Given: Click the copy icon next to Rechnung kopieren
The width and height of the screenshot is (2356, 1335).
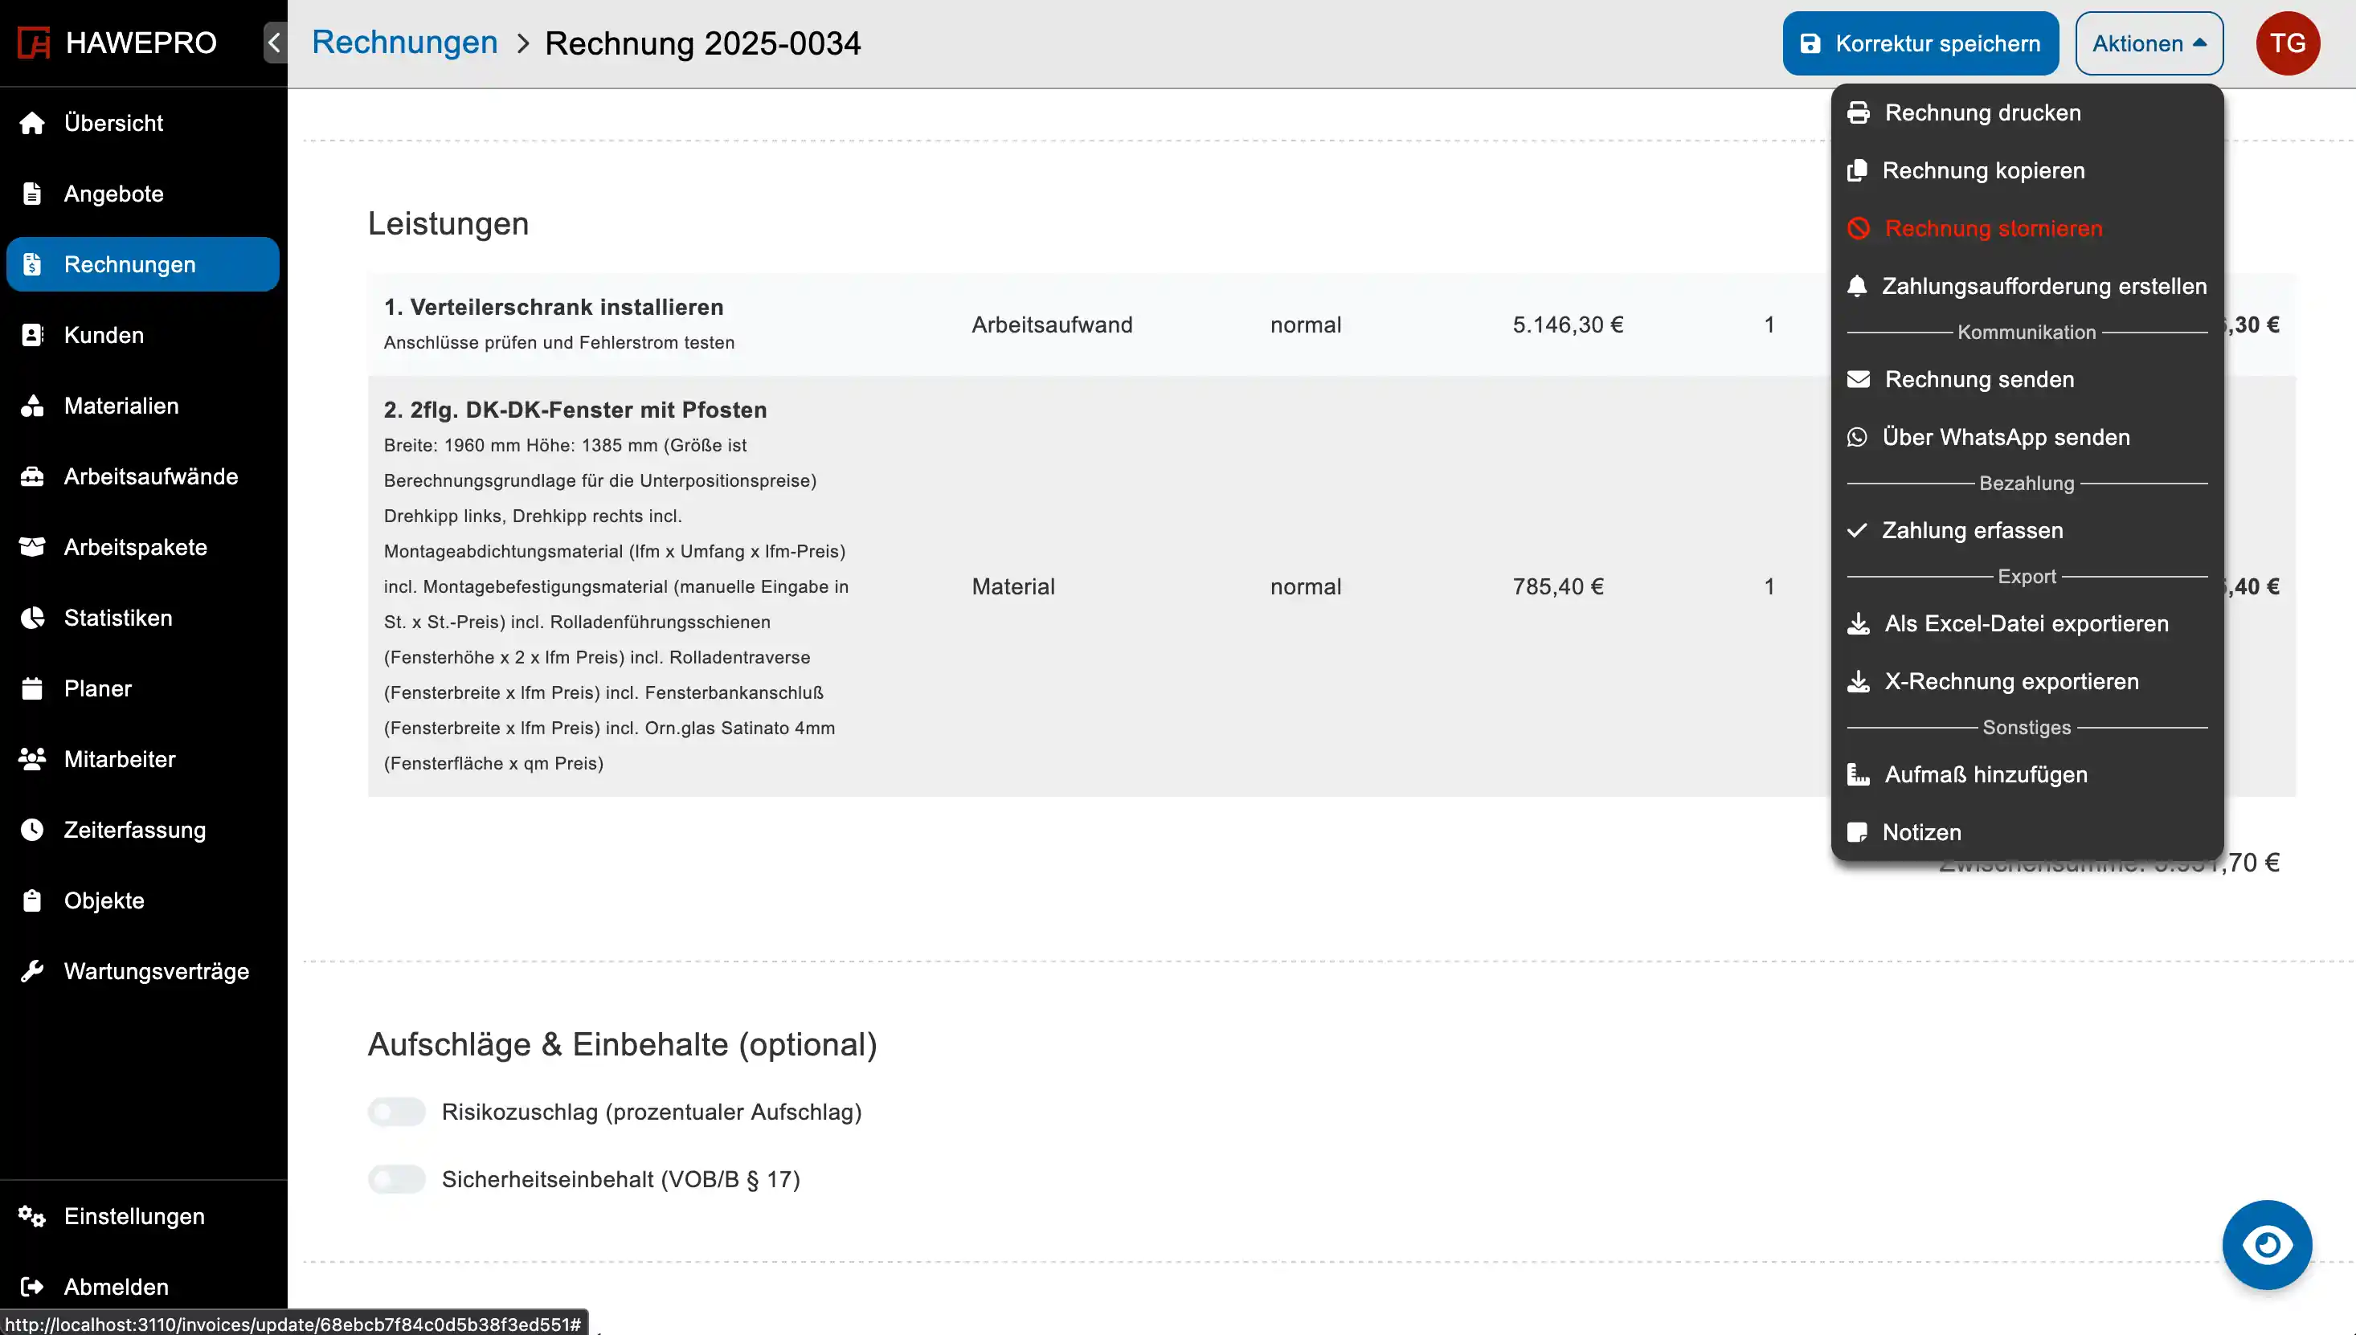Looking at the screenshot, I should click(1857, 170).
